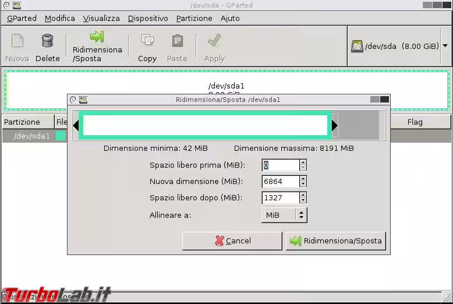This screenshot has width=453, height=304.
Task: Click right arrow handle of partition bar
Action: click(334, 125)
